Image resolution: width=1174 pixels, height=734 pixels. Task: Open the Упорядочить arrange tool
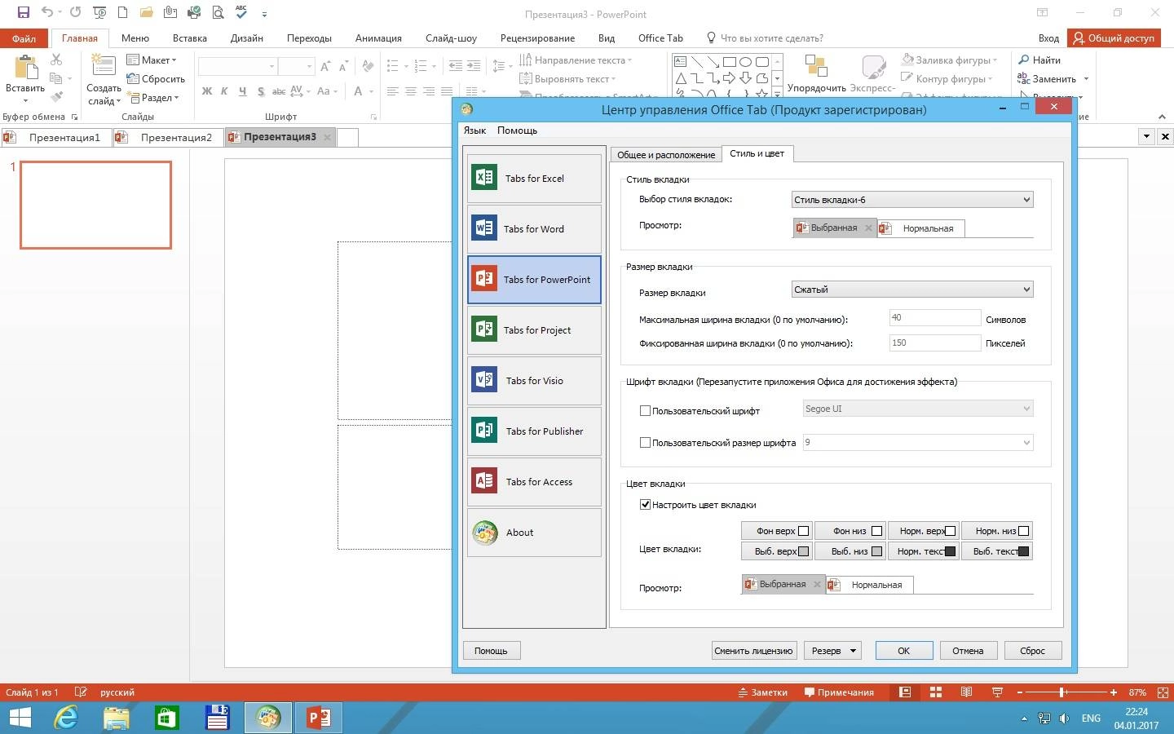(816, 73)
